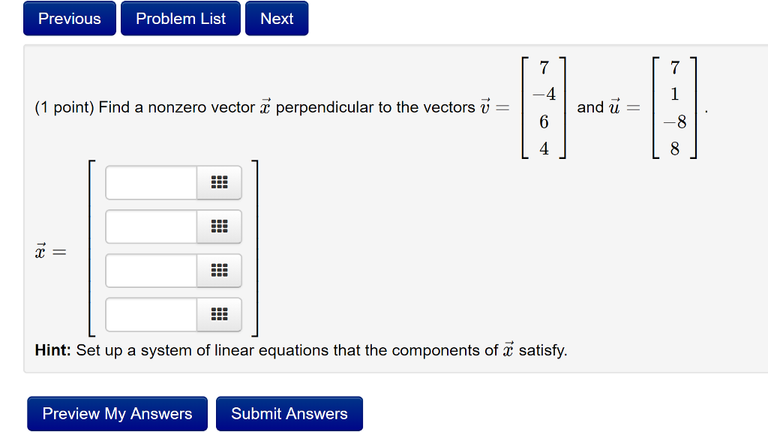768x432 pixels.
Task: Navigate back using the Problem List menu
Action: [180, 18]
